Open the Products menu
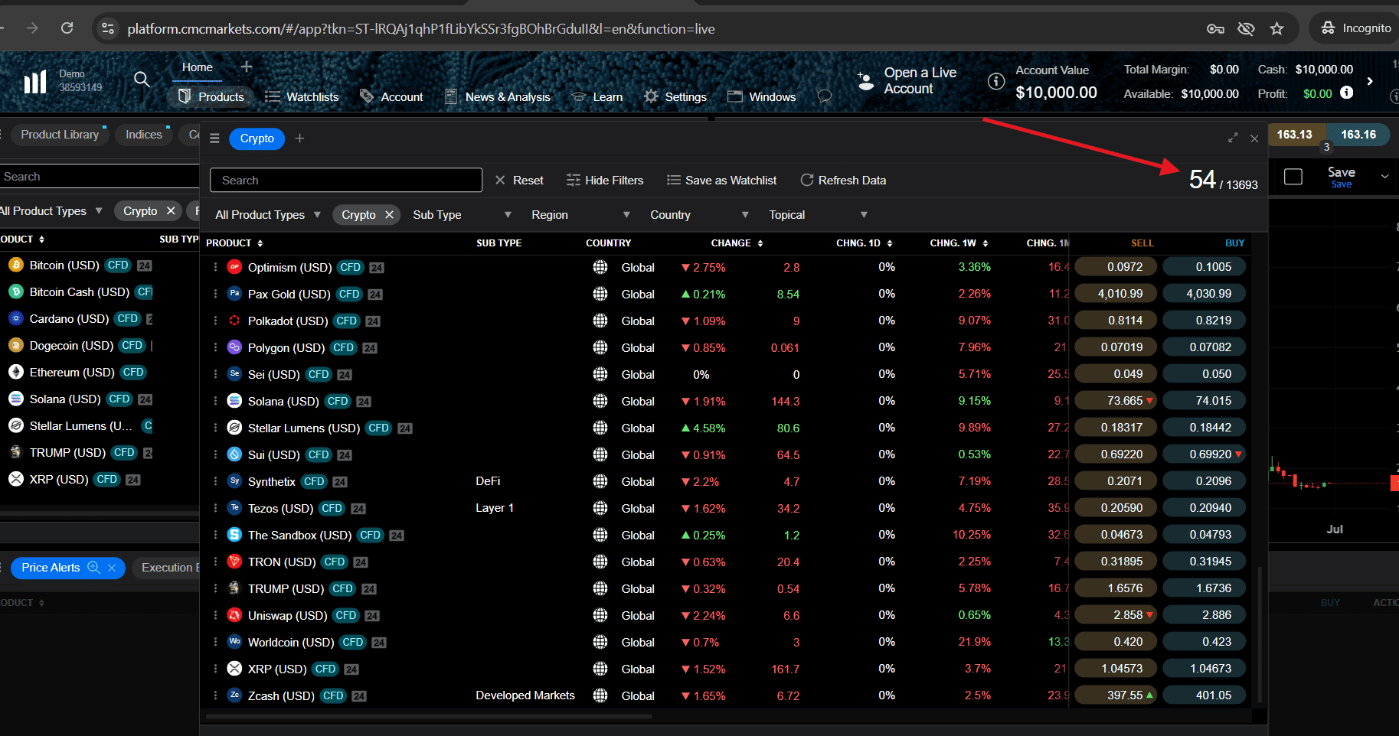Image resolution: width=1399 pixels, height=736 pixels. [211, 96]
